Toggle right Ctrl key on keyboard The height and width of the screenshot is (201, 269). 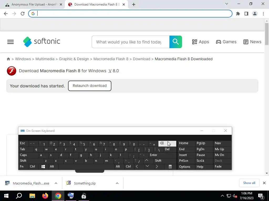[x=129, y=167]
